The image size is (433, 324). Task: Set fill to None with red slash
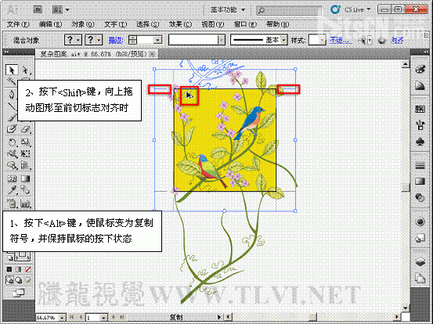pyautogui.click(x=28, y=269)
